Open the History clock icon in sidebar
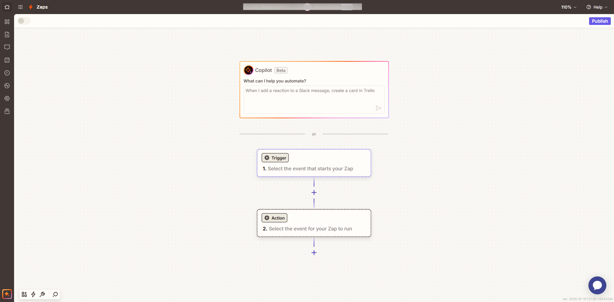The height and width of the screenshot is (302, 614). 7,73
